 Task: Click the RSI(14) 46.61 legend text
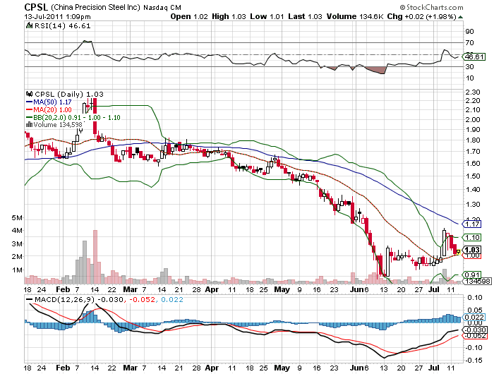[62, 26]
